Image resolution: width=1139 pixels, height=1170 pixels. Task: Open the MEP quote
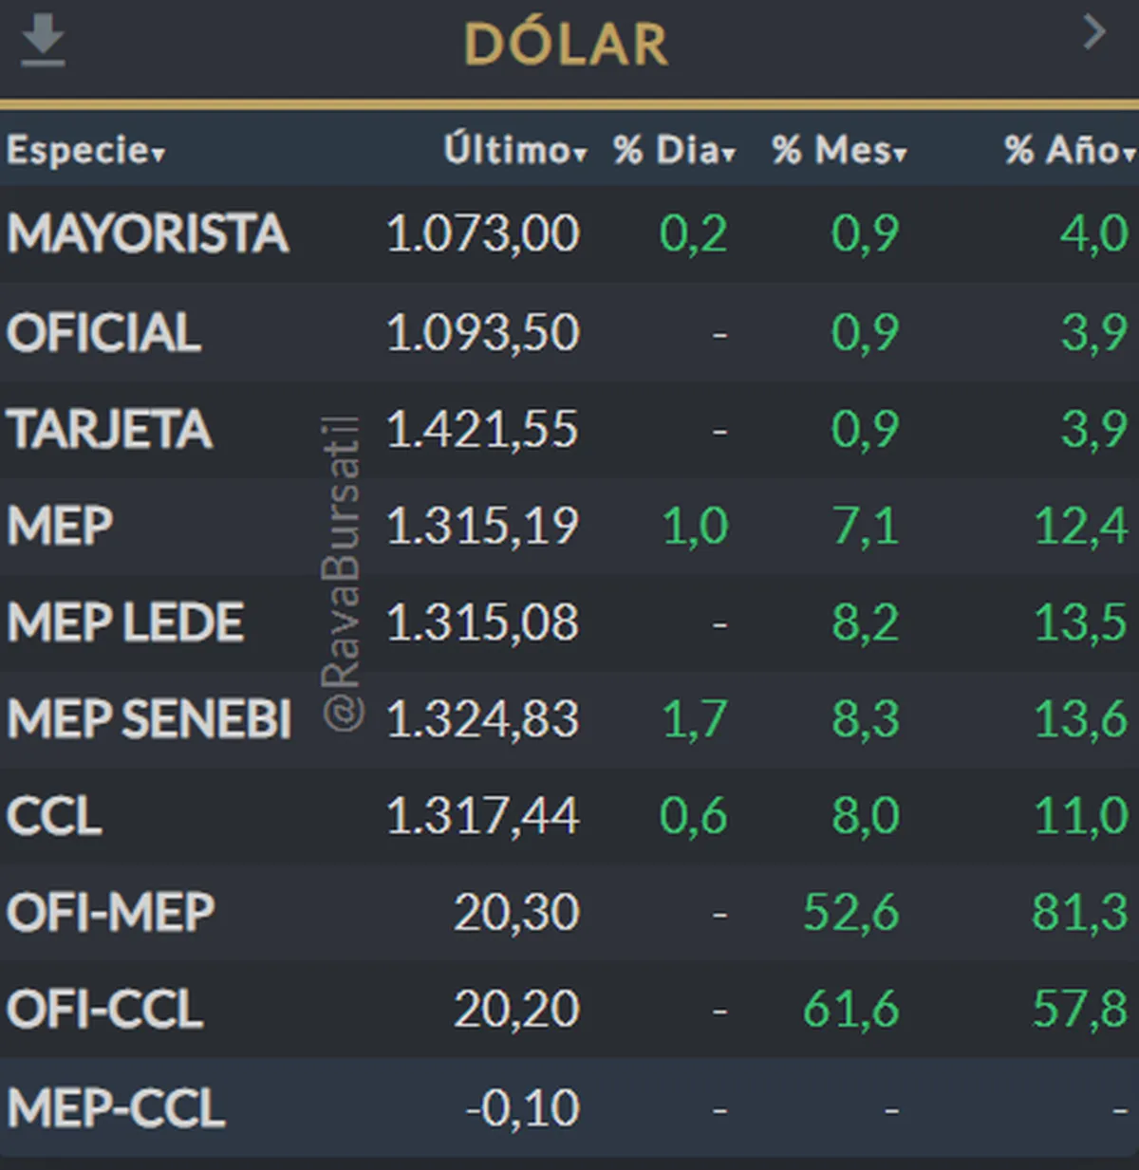point(569,526)
